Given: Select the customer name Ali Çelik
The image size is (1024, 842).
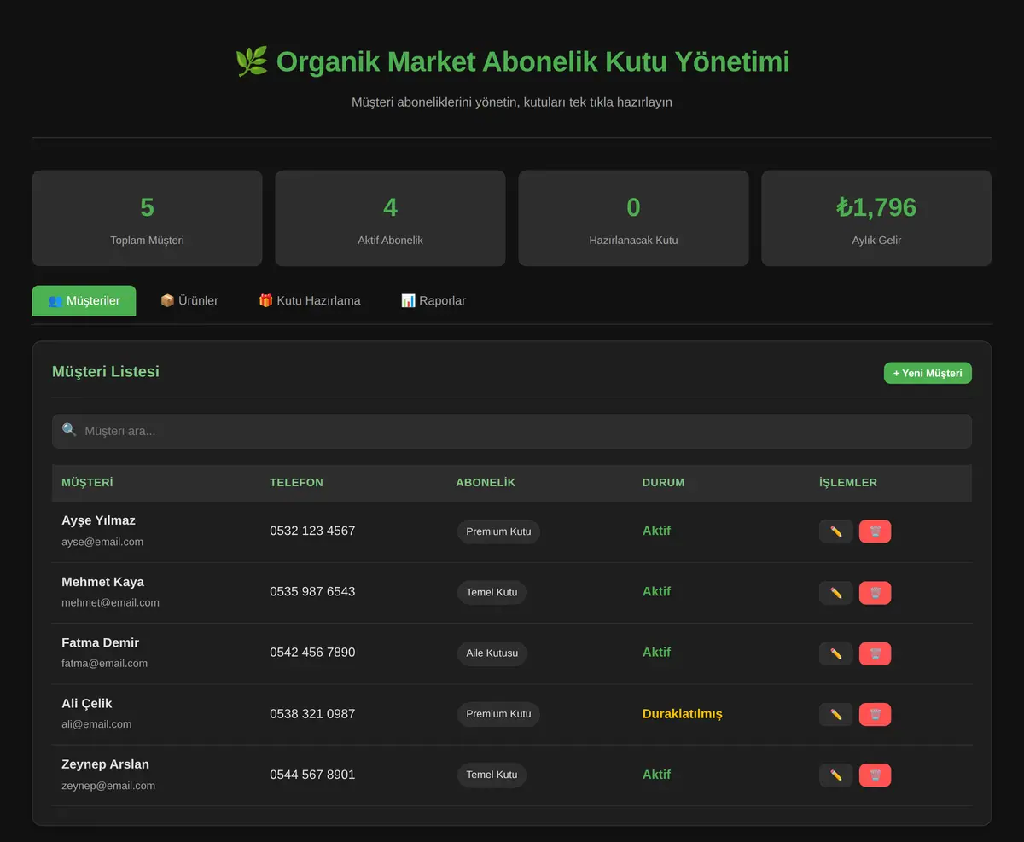Looking at the screenshot, I should [x=86, y=704].
